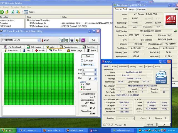Click the OK button in CPU-Z

(164, 125)
